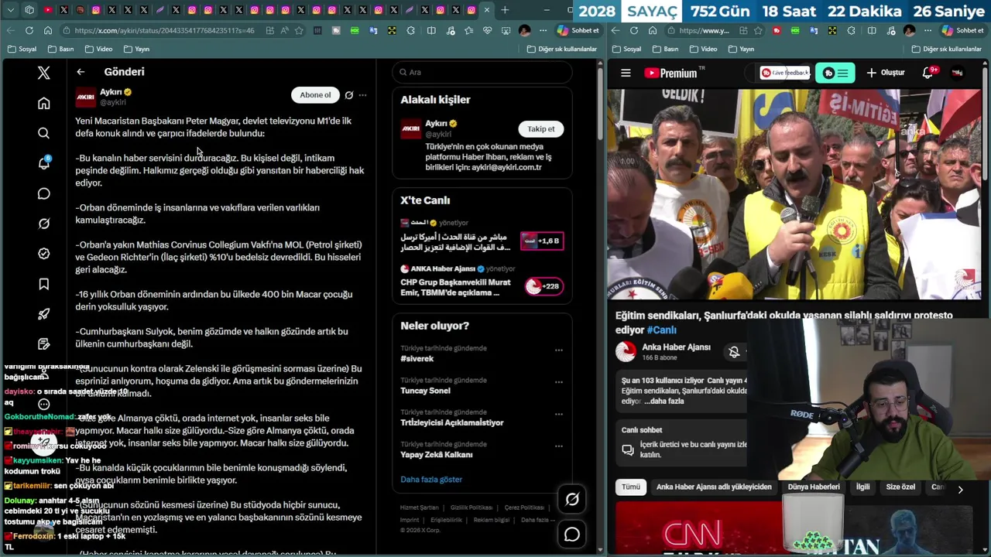Open Yayın bookmarks folder in X window
Screen dimensions: 991x557
pos(136,49)
